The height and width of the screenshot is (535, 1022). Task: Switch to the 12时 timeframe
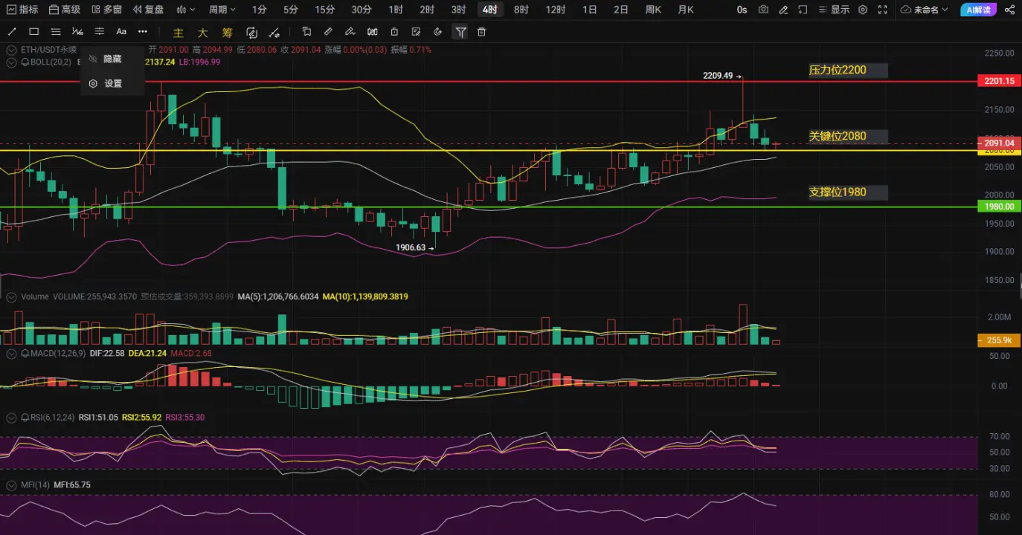pyautogui.click(x=555, y=10)
